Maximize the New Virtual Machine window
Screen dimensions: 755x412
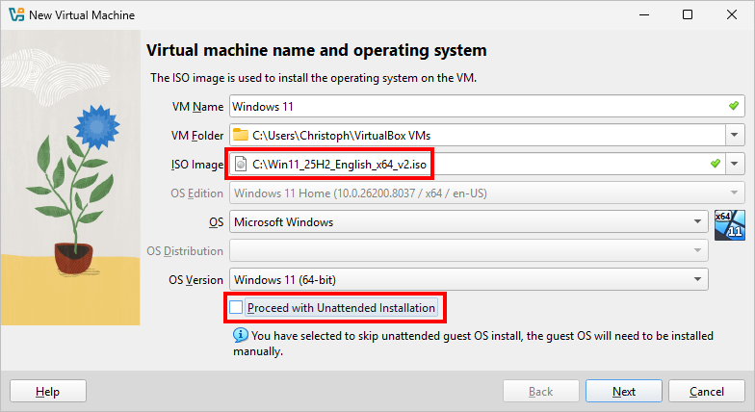pyautogui.click(x=688, y=14)
